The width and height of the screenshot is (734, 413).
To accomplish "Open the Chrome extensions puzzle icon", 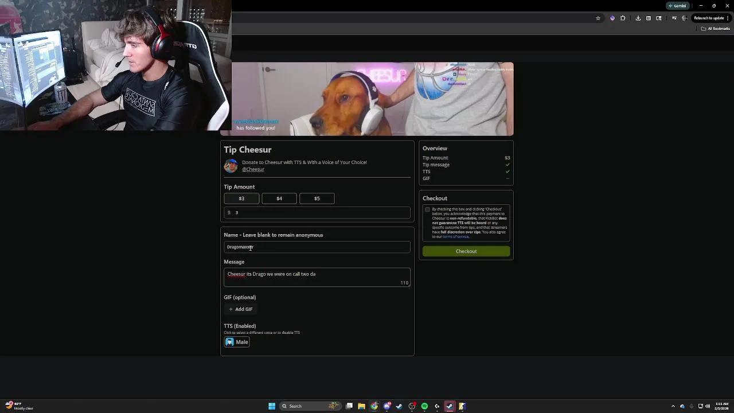I will (x=623, y=18).
